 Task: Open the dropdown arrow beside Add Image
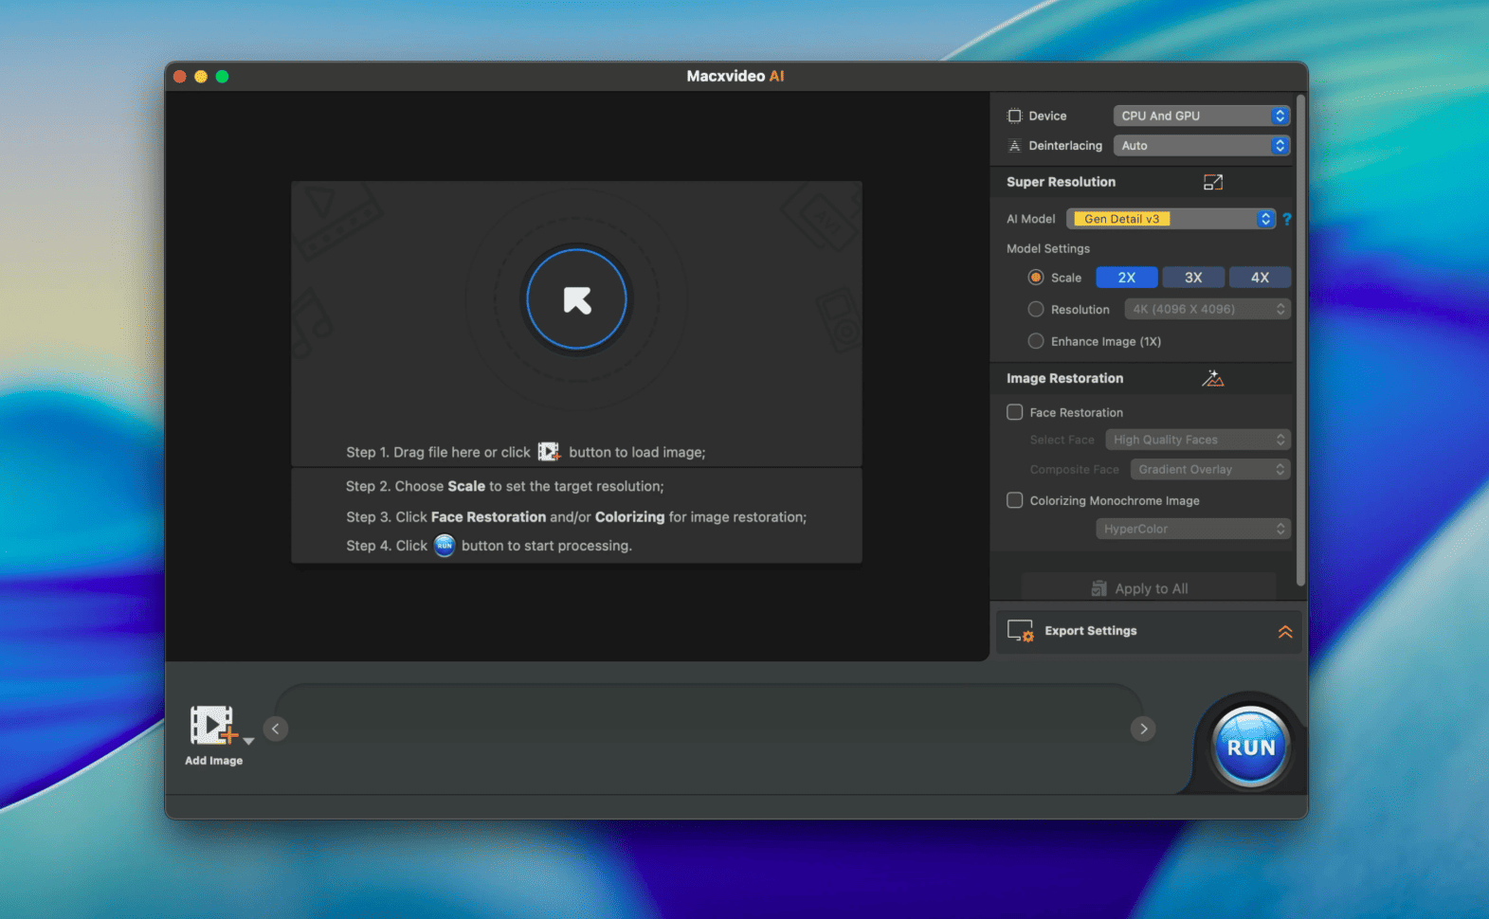pos(248,741)
